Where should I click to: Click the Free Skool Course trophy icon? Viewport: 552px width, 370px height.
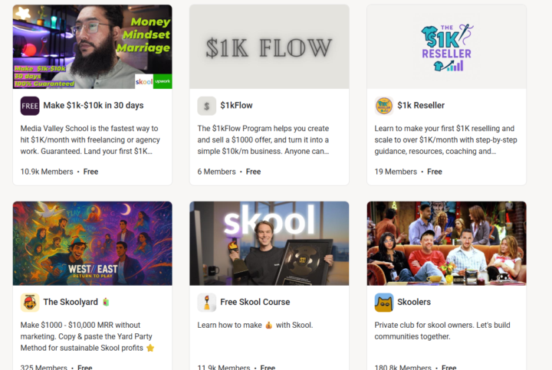(207, 303)
